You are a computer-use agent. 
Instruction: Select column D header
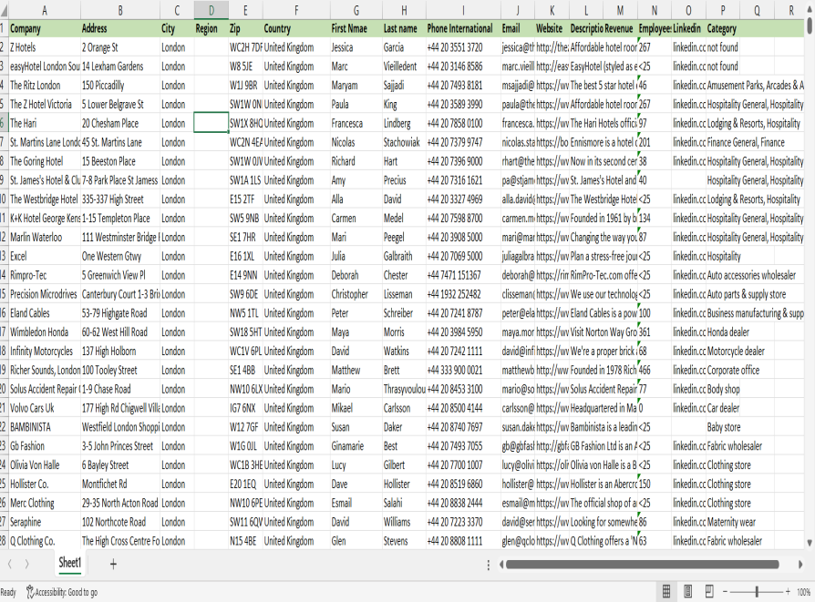[211, 10]
